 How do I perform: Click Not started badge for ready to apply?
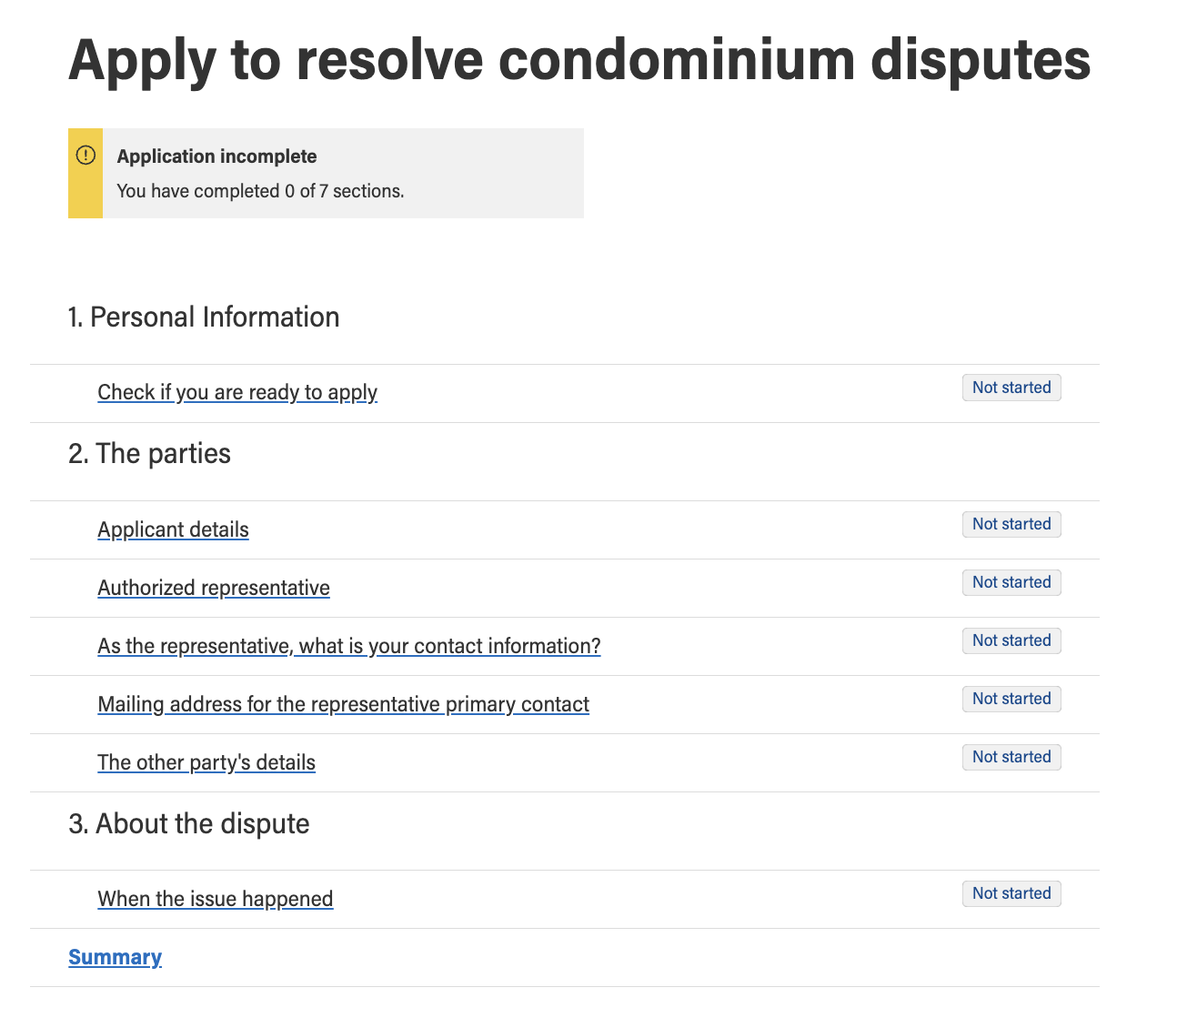1011,388
